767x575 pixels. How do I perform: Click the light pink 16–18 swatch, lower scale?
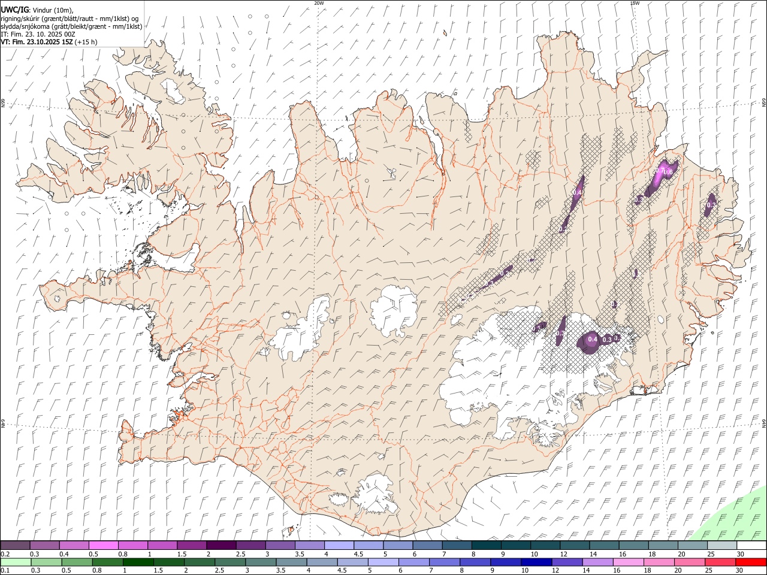pos(628,562)
